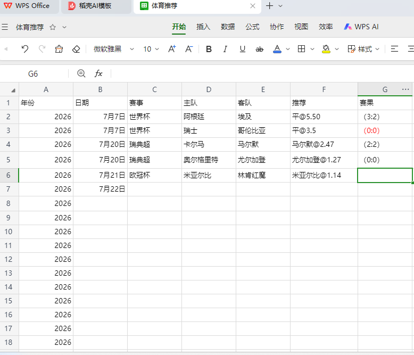Screen dimensions: 414x355
Task: Click the name box showing G6
Action: (34, 73)
